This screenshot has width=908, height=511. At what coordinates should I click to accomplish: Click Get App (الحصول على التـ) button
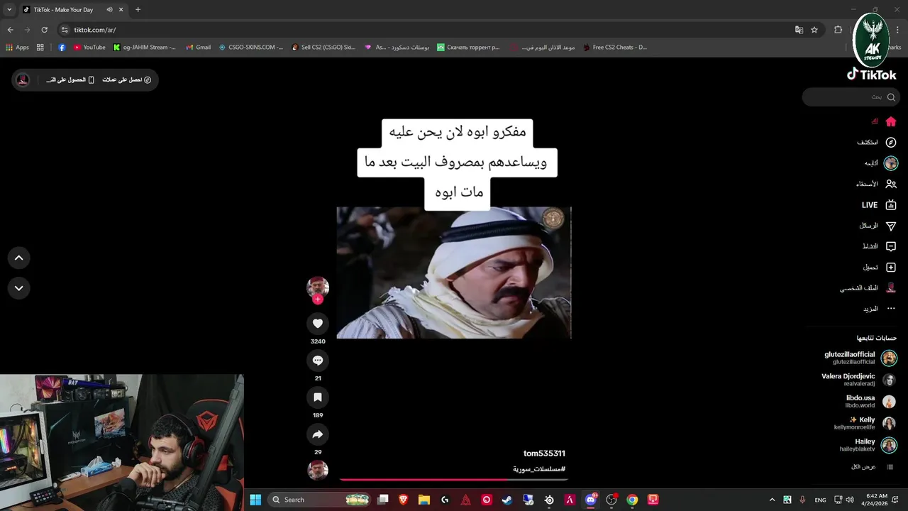pyautogui.click(x=70, y=79)
